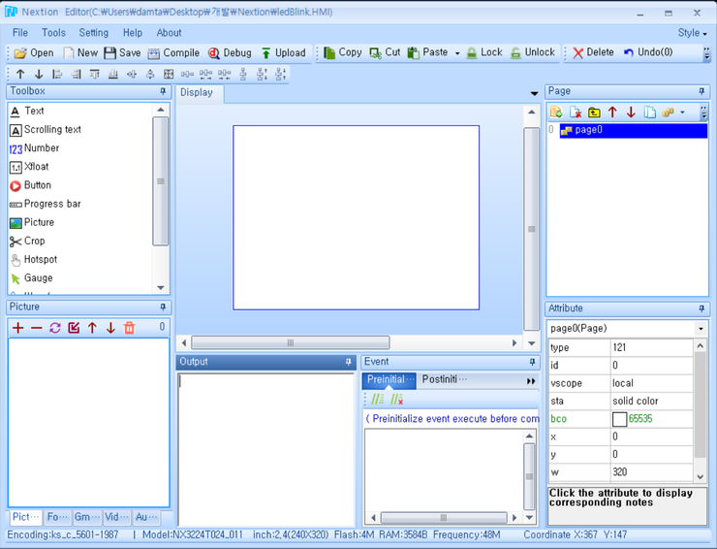This screenshot has width=717, height=549.
Task: Toggle the Output panel pin
Action: click(349, 362)
